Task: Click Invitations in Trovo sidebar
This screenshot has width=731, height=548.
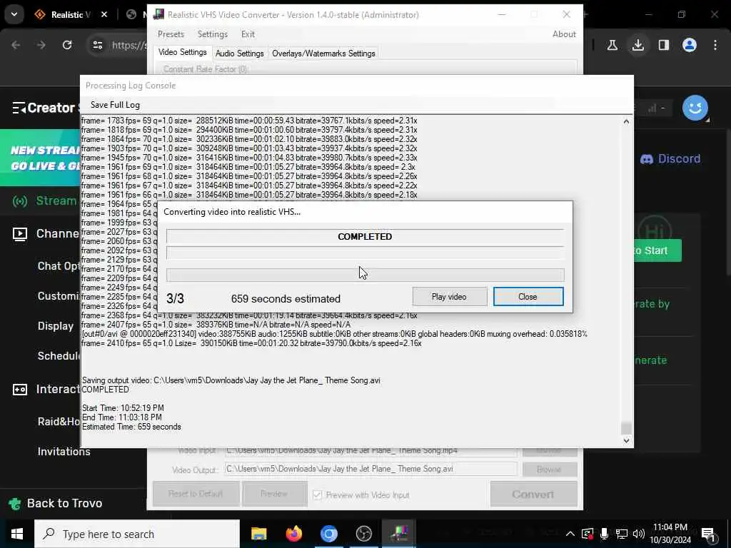Action: pos(64,452)
